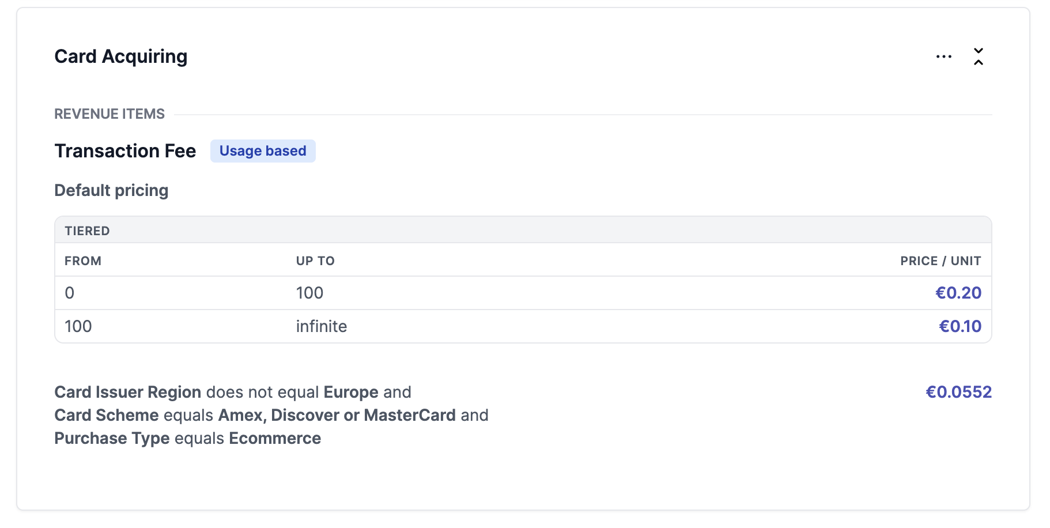The image size is (1050, 528).
Task: Click the FROM column header
Action: click(83, 261)
